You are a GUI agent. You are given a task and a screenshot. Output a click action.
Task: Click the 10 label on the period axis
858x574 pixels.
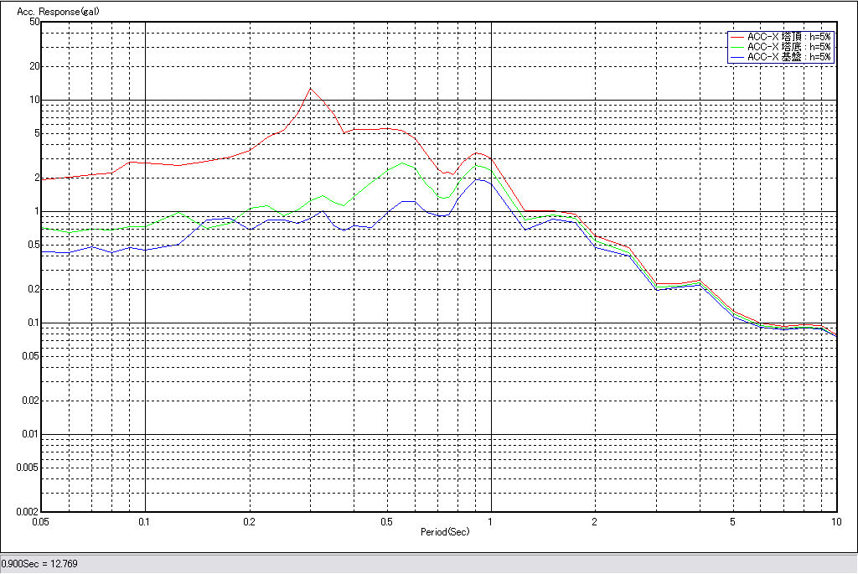coord(835,521)
